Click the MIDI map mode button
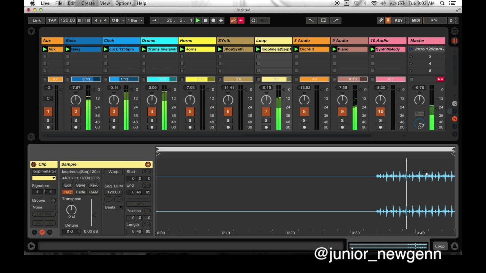 pos(416,20)
